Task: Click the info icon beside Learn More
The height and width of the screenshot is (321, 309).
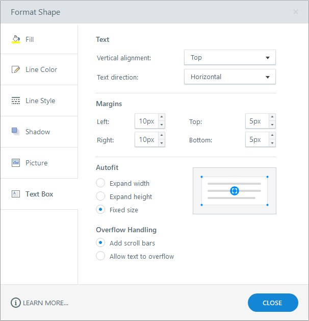Action: point(16,303)
